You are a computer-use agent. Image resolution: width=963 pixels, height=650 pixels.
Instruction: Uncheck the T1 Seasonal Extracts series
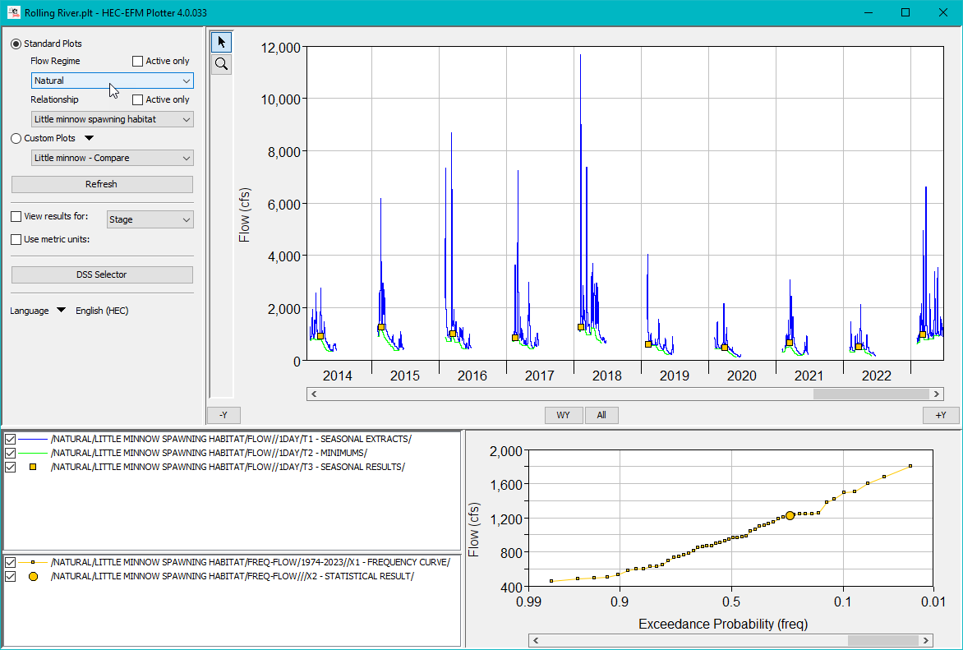(11, 439)
